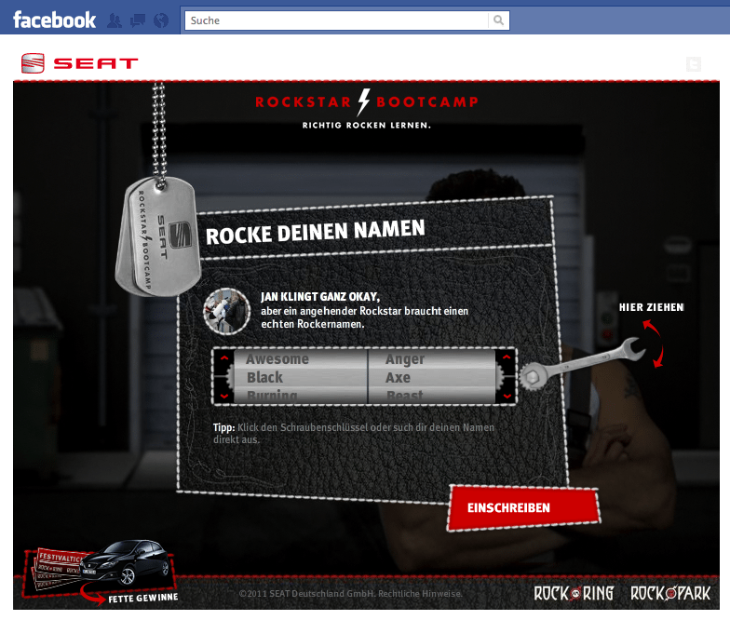Click up arrow of first name reel
730x620 pixels.
(223, 358)
